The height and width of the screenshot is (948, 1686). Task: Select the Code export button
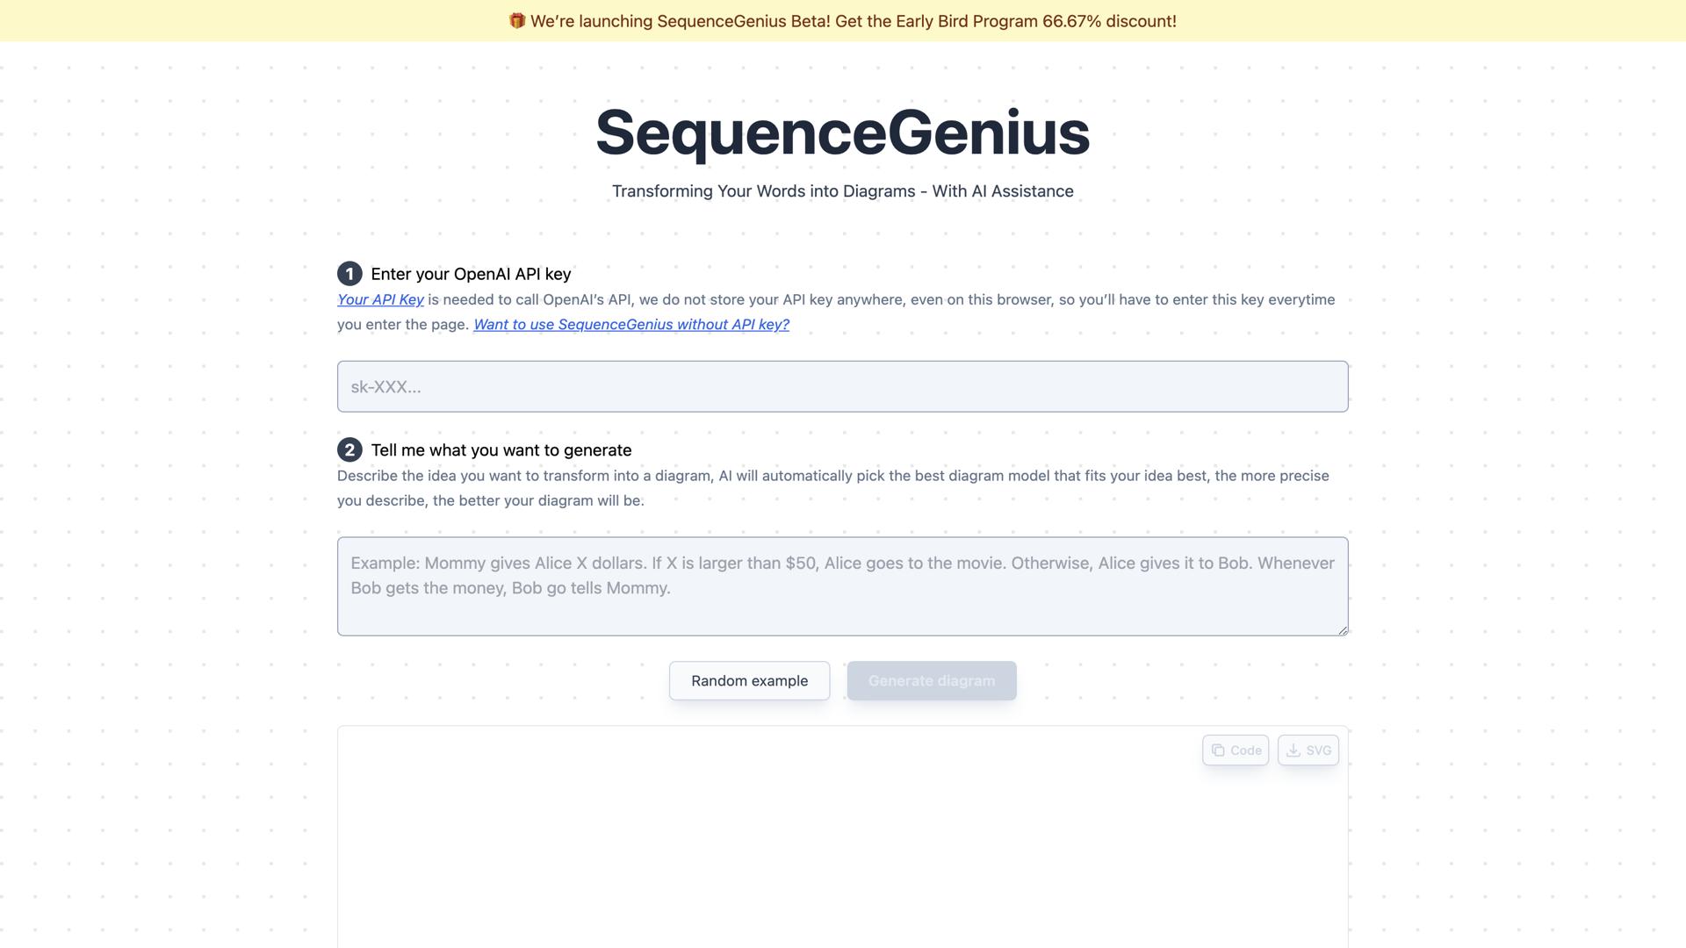(1235, 750)
